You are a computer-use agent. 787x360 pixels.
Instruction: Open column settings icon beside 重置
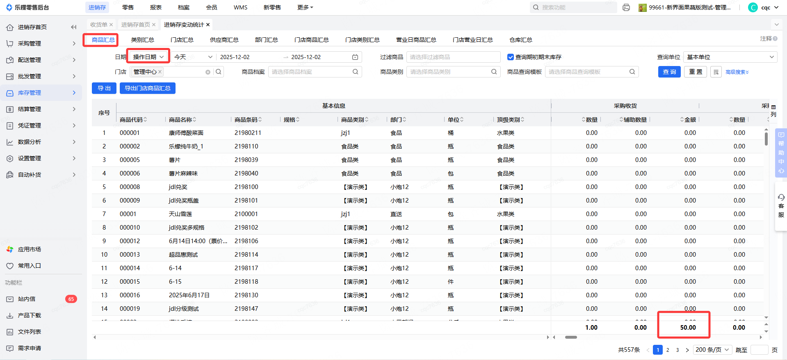[x=716, y=72]
